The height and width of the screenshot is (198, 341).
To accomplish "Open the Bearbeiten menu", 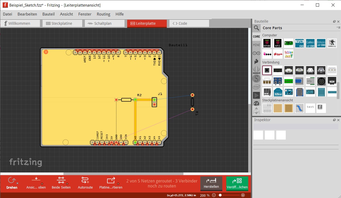I will pos(27,14).
